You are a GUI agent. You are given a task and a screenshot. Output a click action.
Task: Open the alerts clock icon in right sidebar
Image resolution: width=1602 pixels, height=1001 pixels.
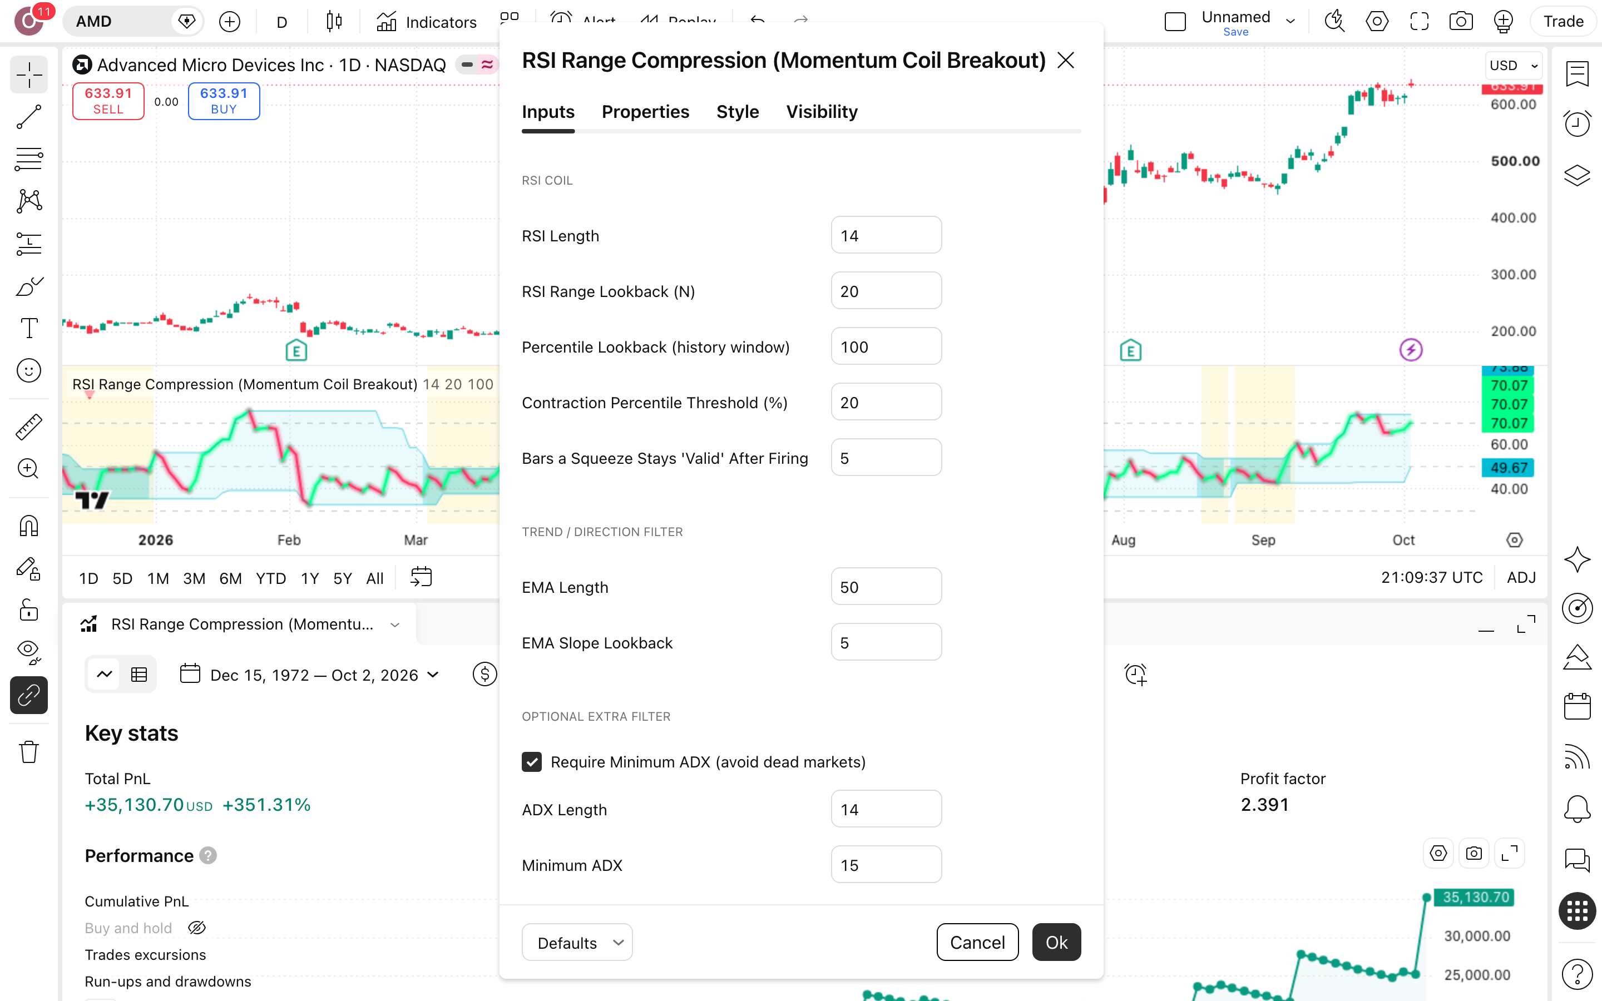tap(1577, 124)
